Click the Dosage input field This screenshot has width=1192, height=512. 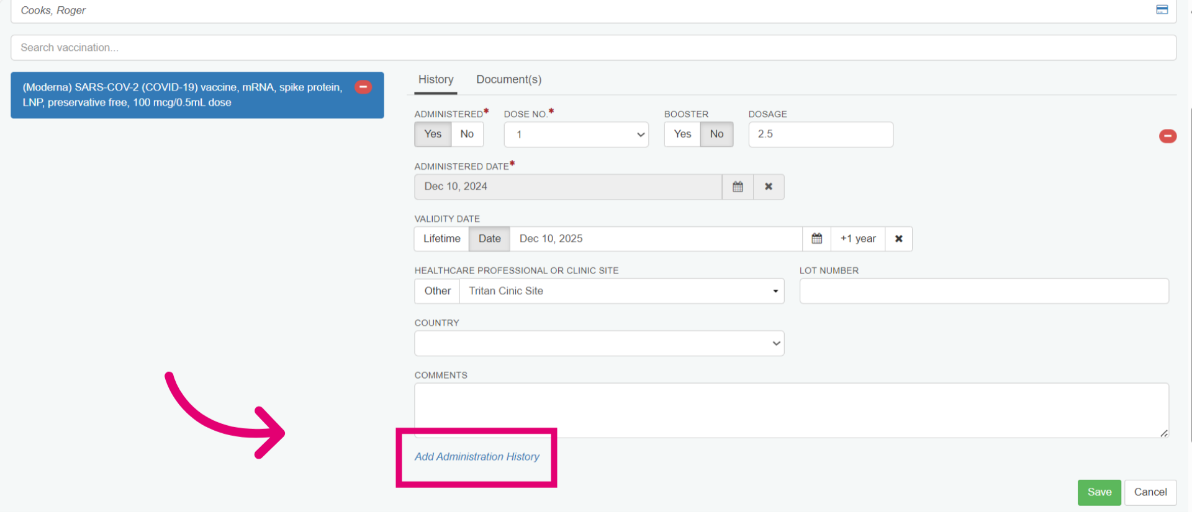pos(821,135)
